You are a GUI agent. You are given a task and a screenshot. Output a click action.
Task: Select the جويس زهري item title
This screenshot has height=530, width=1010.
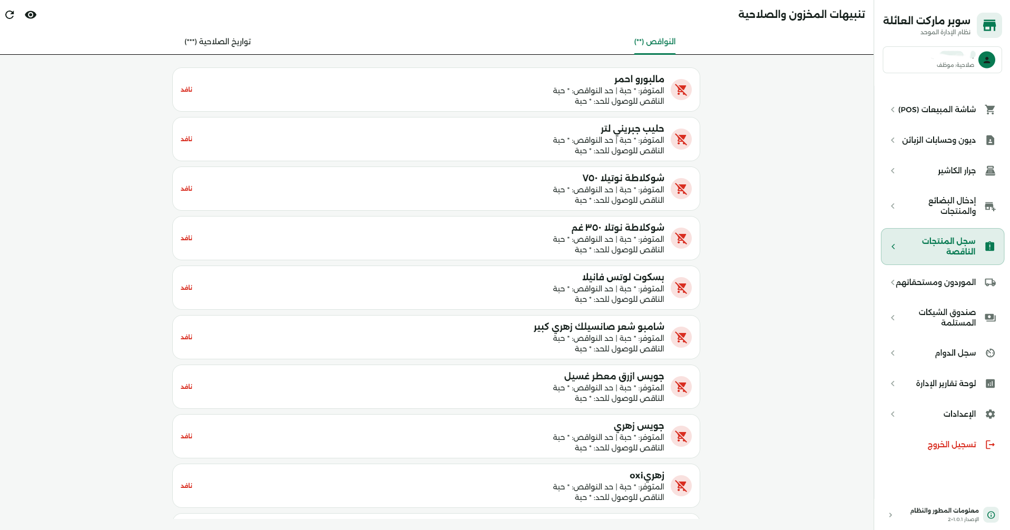(639, 426)
